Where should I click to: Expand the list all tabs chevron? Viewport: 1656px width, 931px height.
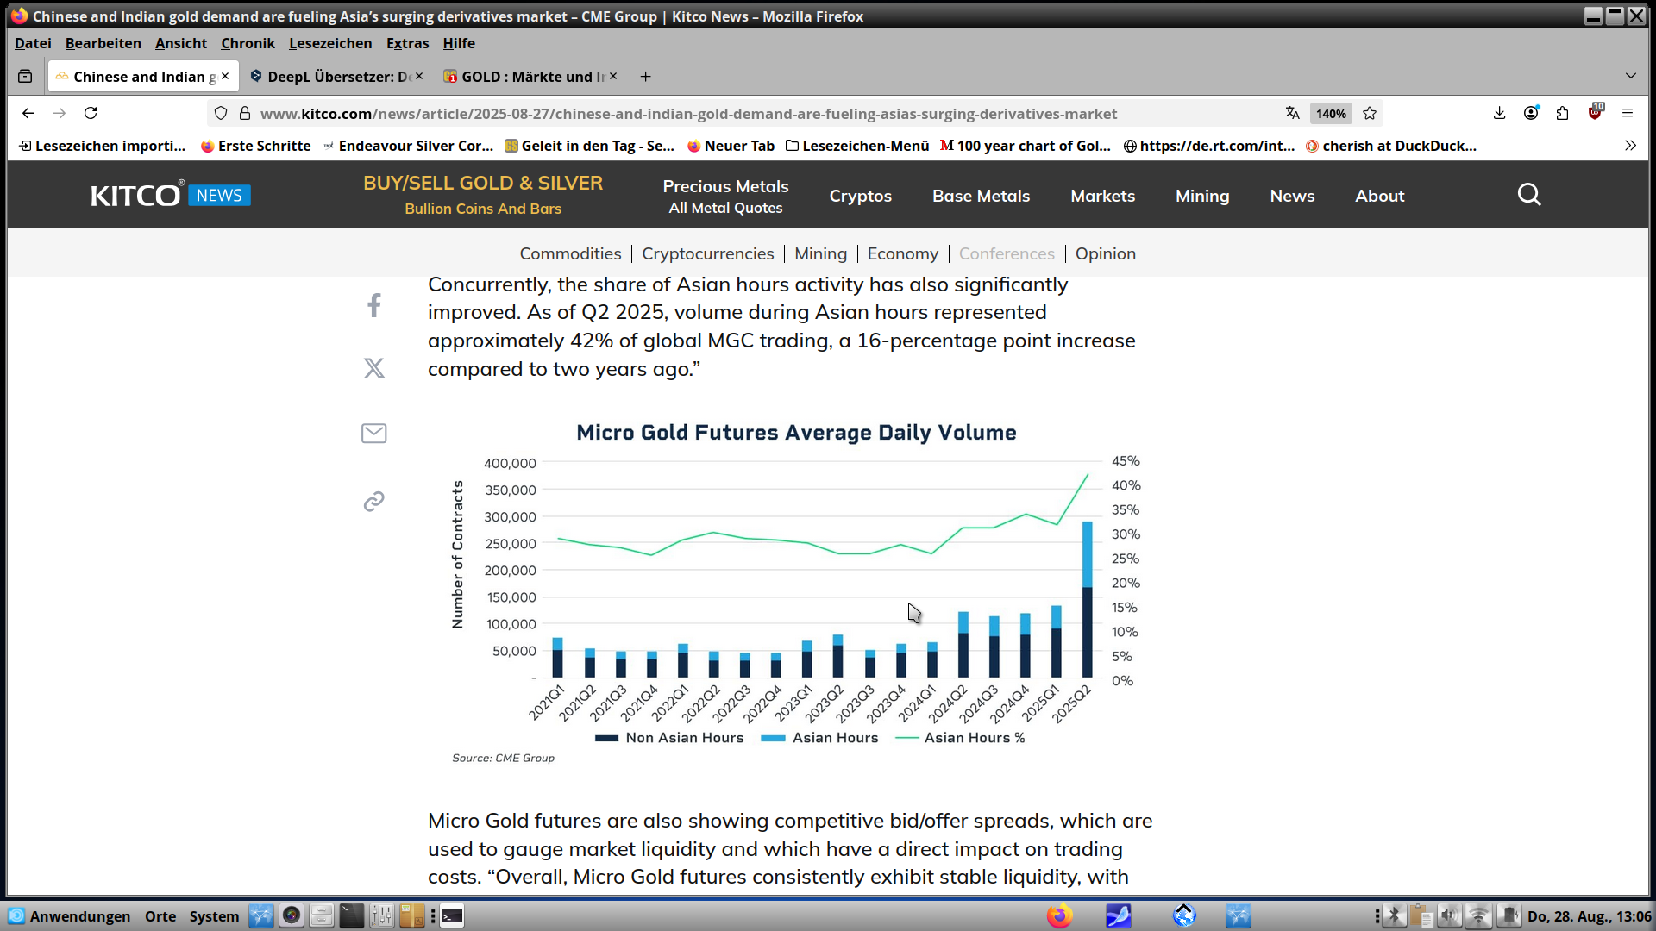pyautogui.click(x=1630, y=76)
